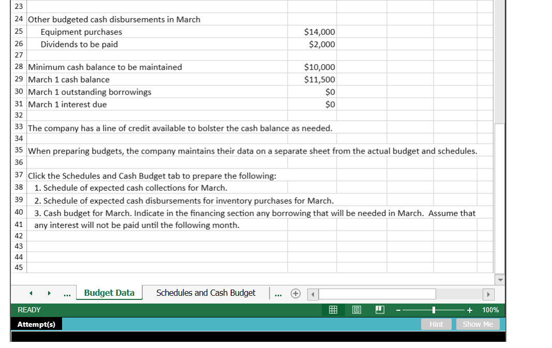
Task: Click the previous sheet navigation arrow
Action: (x=31, y=293)
